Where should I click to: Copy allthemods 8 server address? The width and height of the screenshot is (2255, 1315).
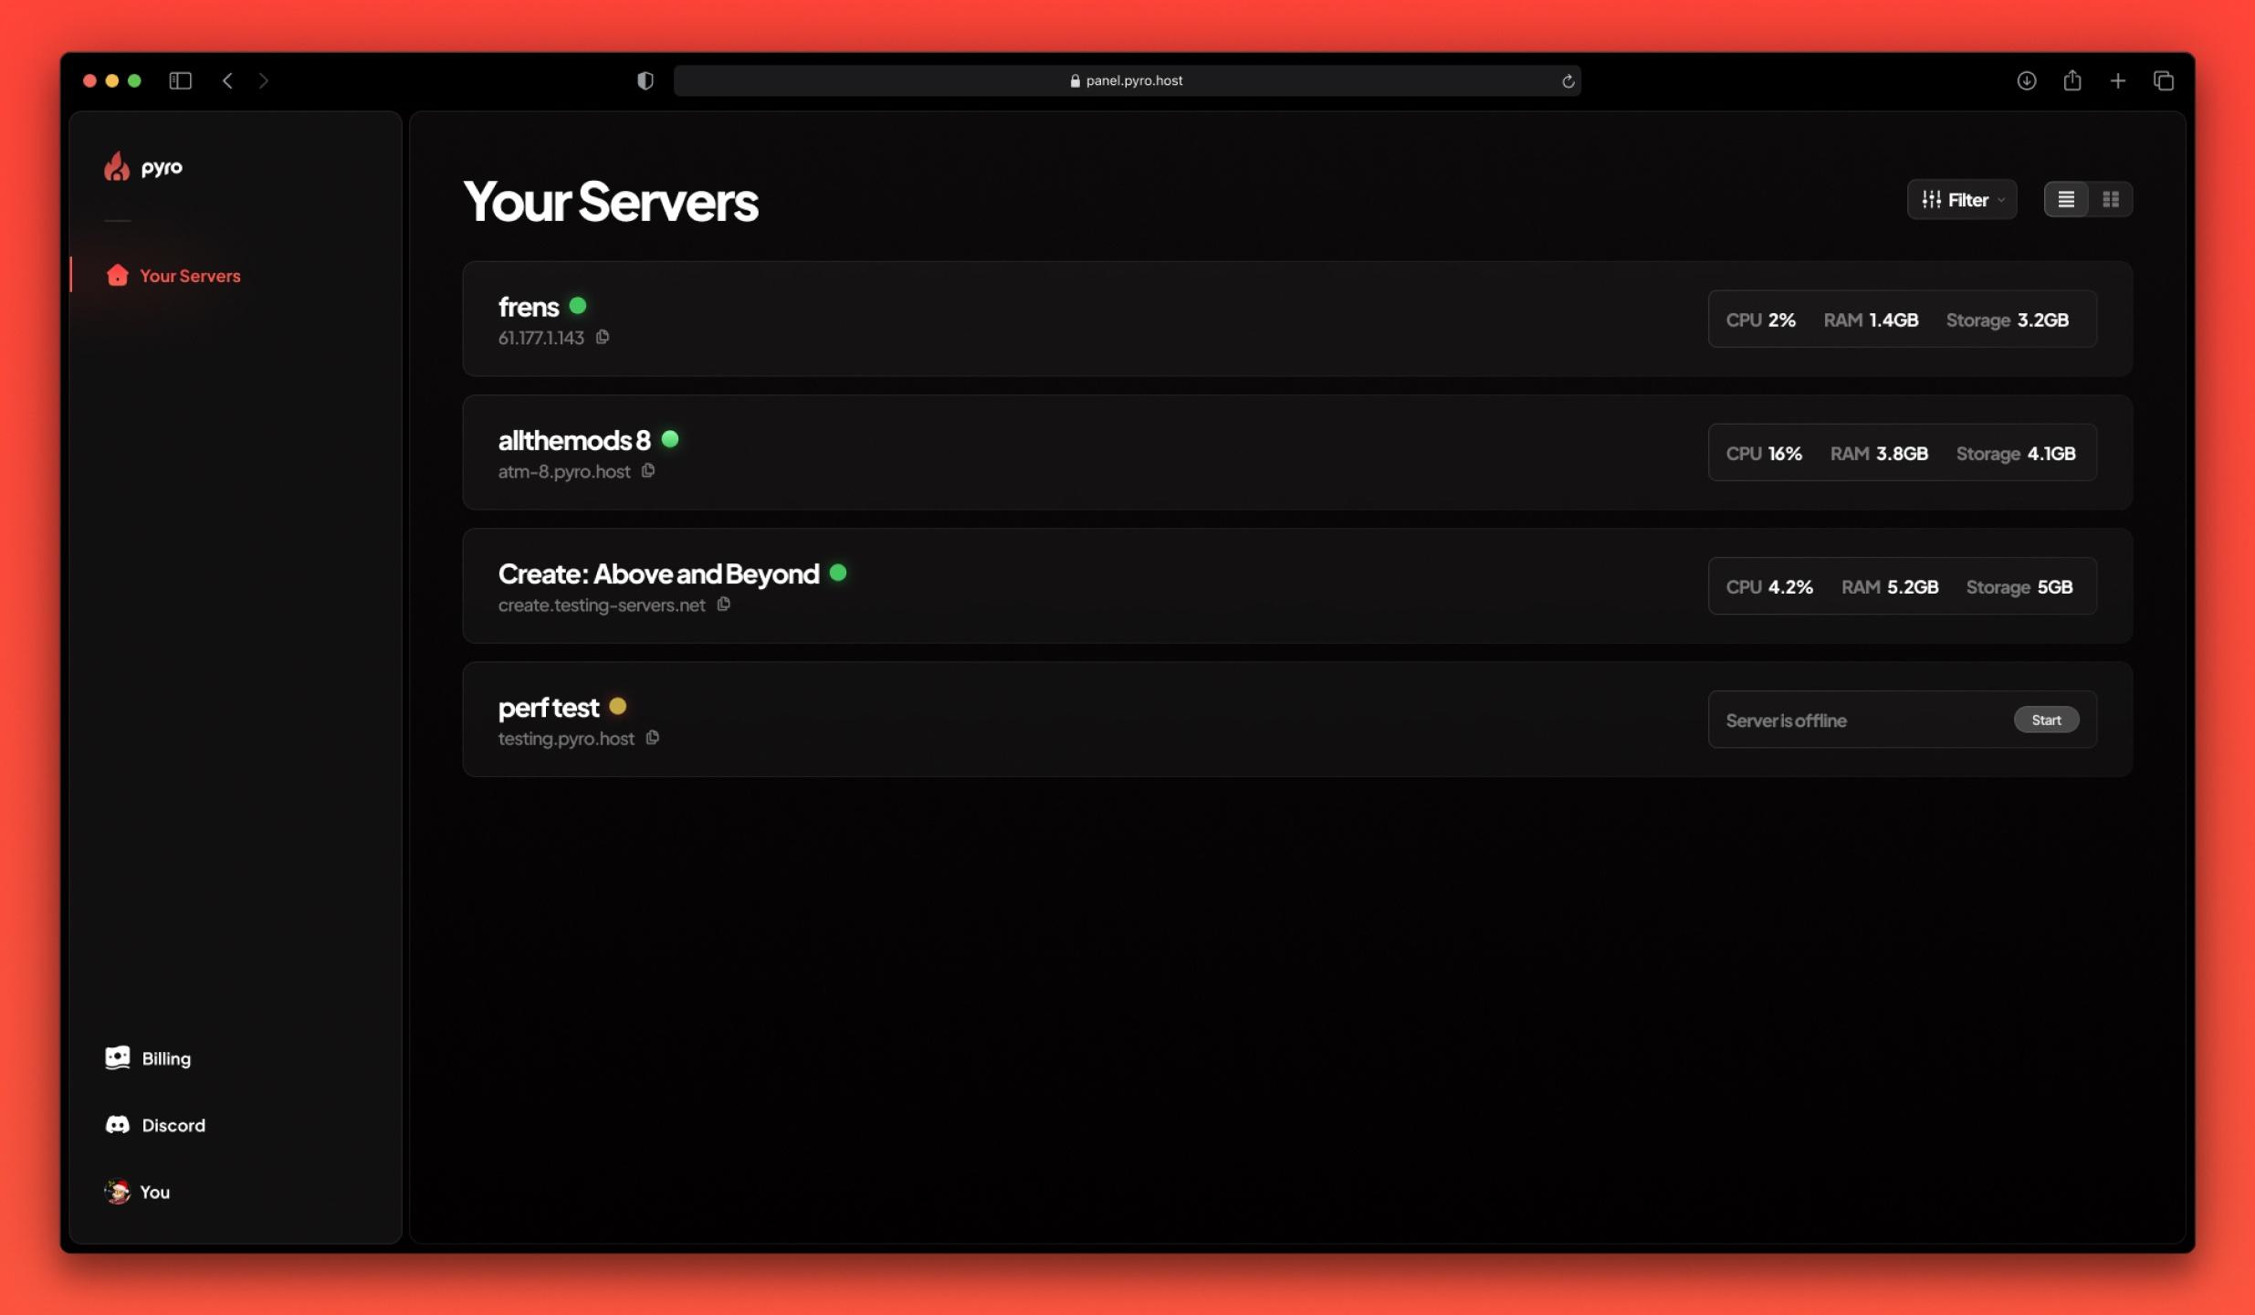(x=648, y=471)
